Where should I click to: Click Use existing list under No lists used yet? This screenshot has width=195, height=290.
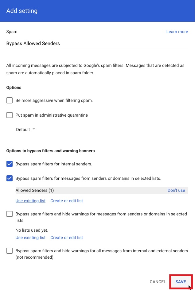click(30, 238)
